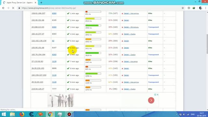Stop page loading with the X button
The height and width of the screenshot is (117, 208).
coord(13,8)
